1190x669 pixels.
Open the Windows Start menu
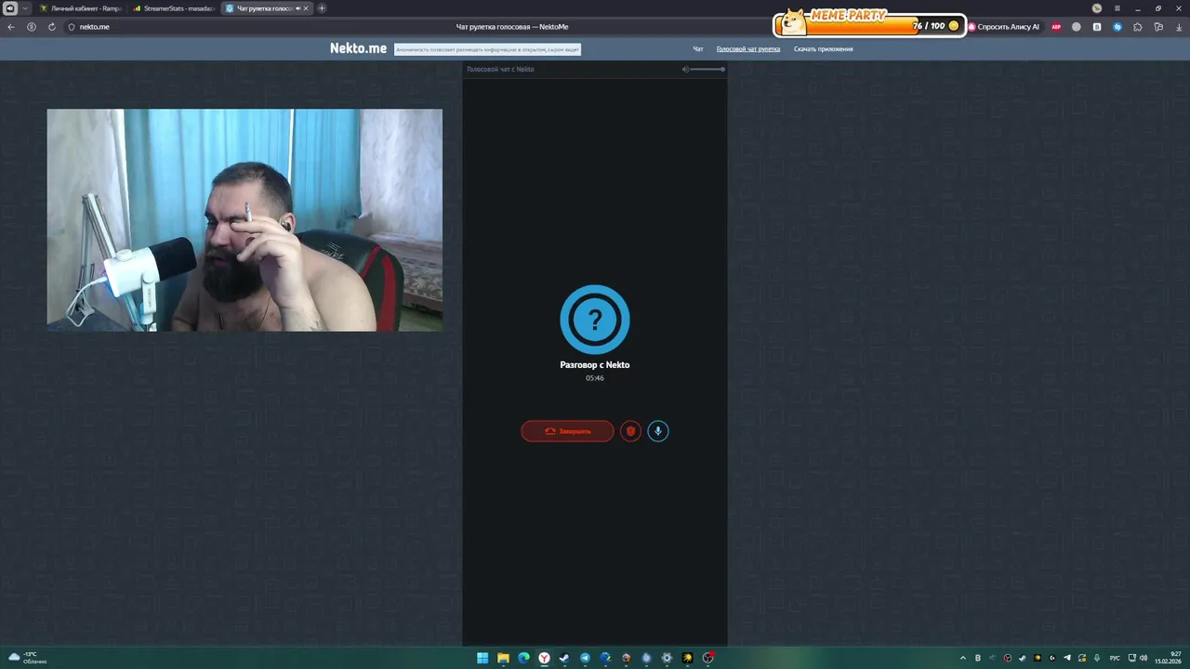[483, 658]
